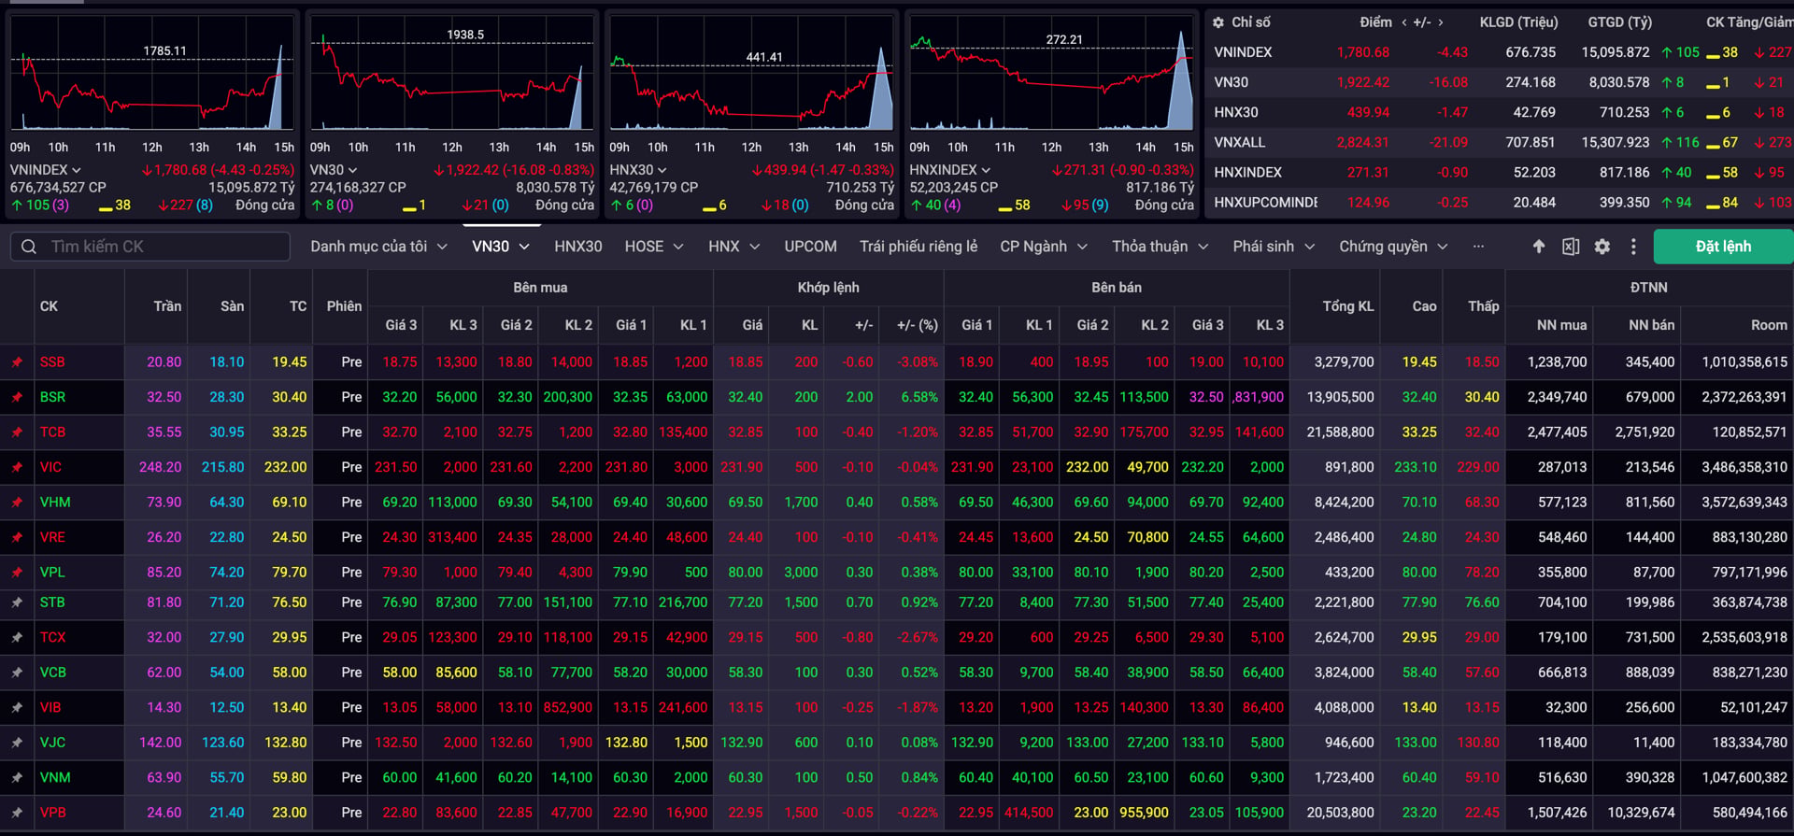Select VNXALL in the index list
Viewport: 1794px width, 836px height.
coord(1239,143)
